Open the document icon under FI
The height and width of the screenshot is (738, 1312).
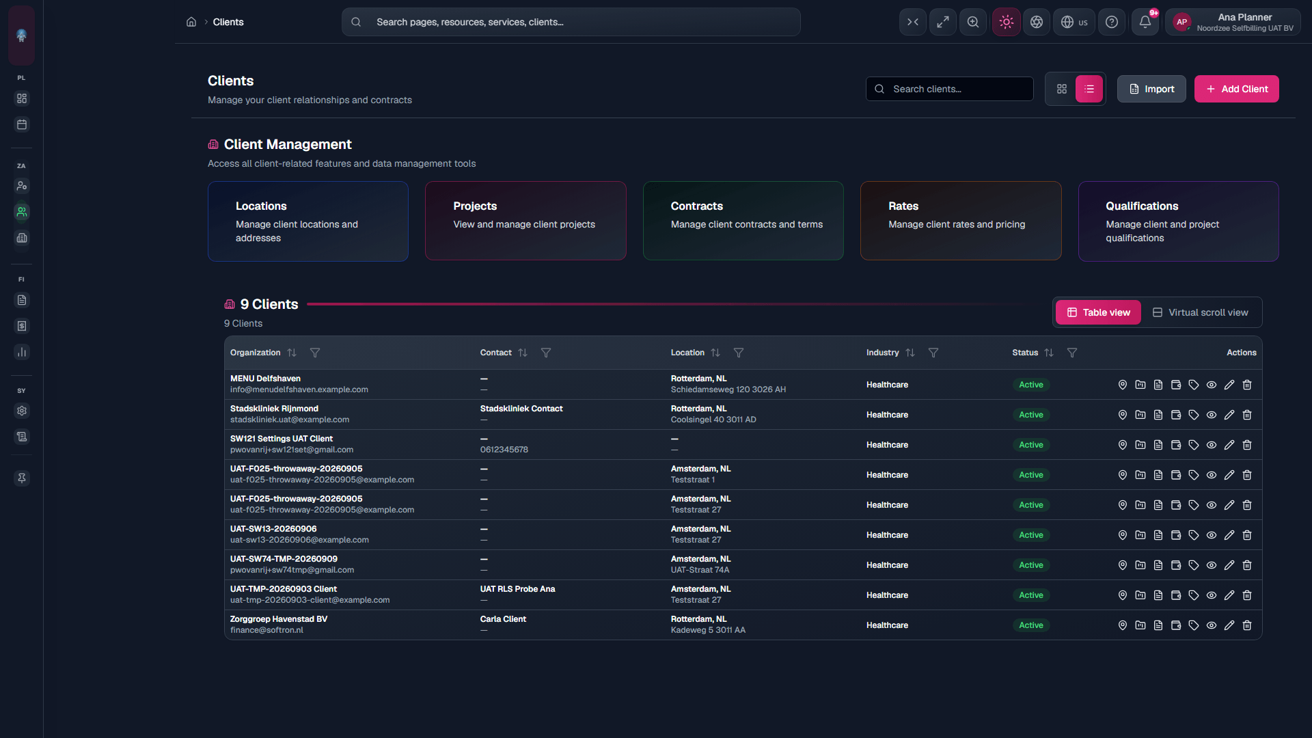(22, 300)
